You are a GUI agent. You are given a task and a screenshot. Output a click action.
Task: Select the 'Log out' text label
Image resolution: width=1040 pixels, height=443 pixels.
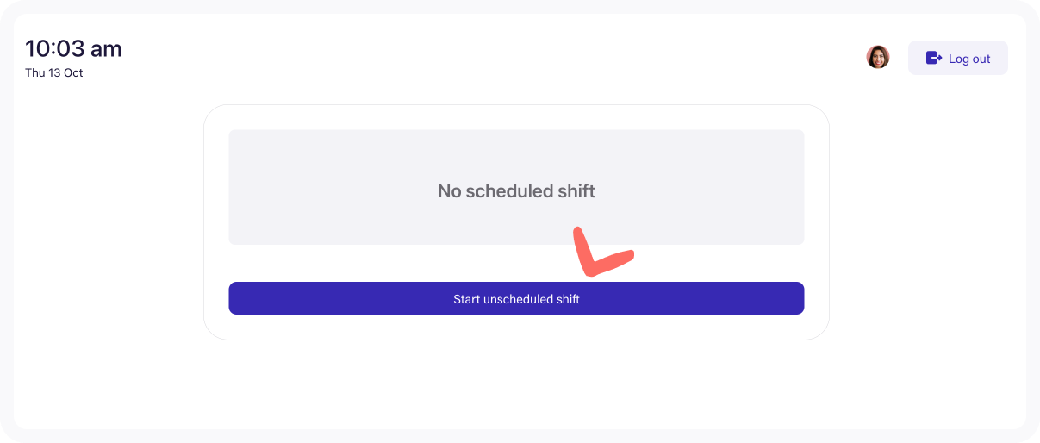[969, 59]
